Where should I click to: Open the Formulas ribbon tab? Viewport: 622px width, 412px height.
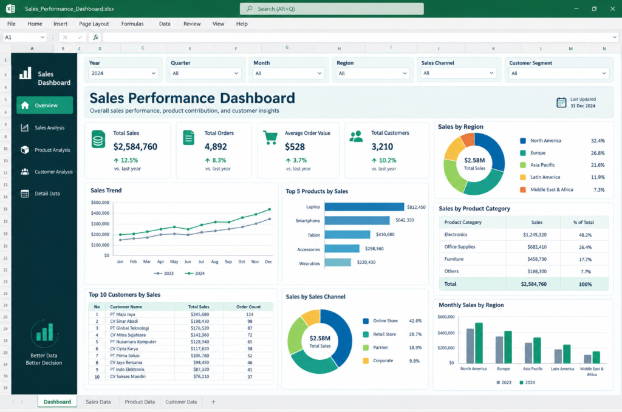click(x=132, y=24)
